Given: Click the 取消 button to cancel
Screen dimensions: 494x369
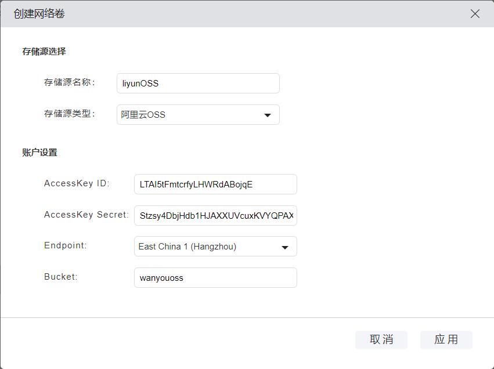Looking at the screenshot, I should click(x=381, y=339).
